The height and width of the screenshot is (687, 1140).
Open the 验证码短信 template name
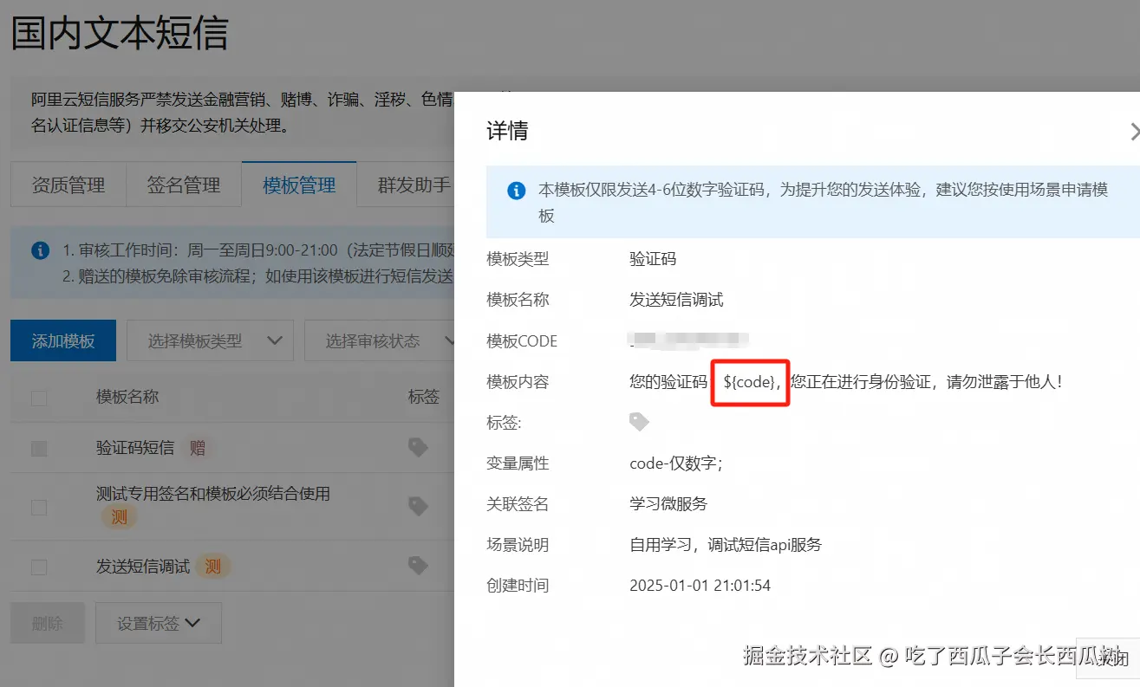point(135,448)
